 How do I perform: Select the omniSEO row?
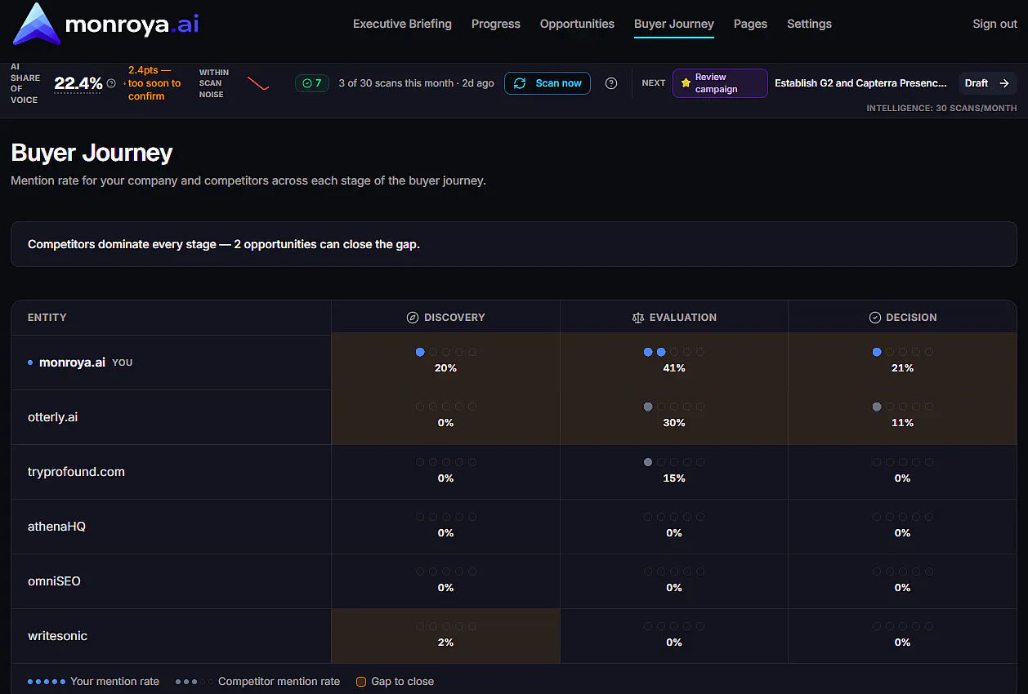(514, 581)
